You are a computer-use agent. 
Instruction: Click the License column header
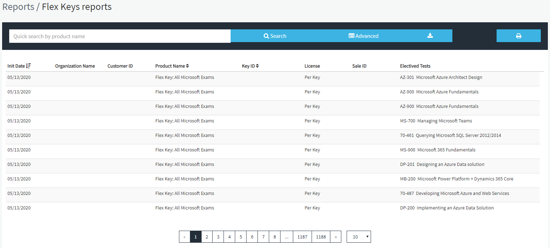pyautogui.click(x=312, y=66)
